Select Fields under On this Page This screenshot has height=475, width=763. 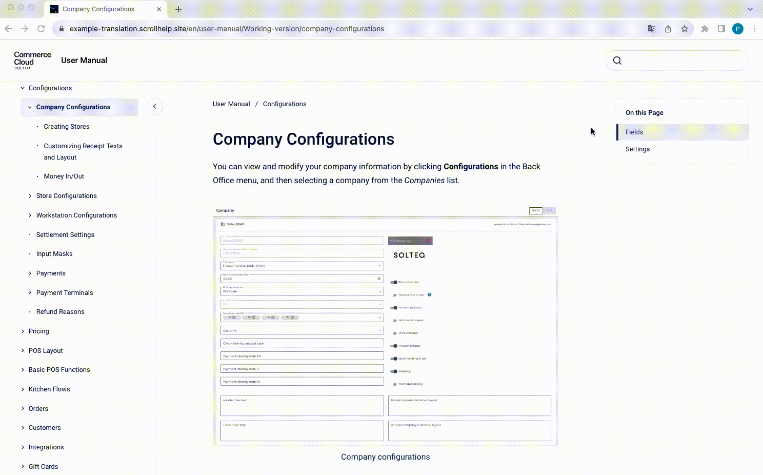tap(634, 132)
